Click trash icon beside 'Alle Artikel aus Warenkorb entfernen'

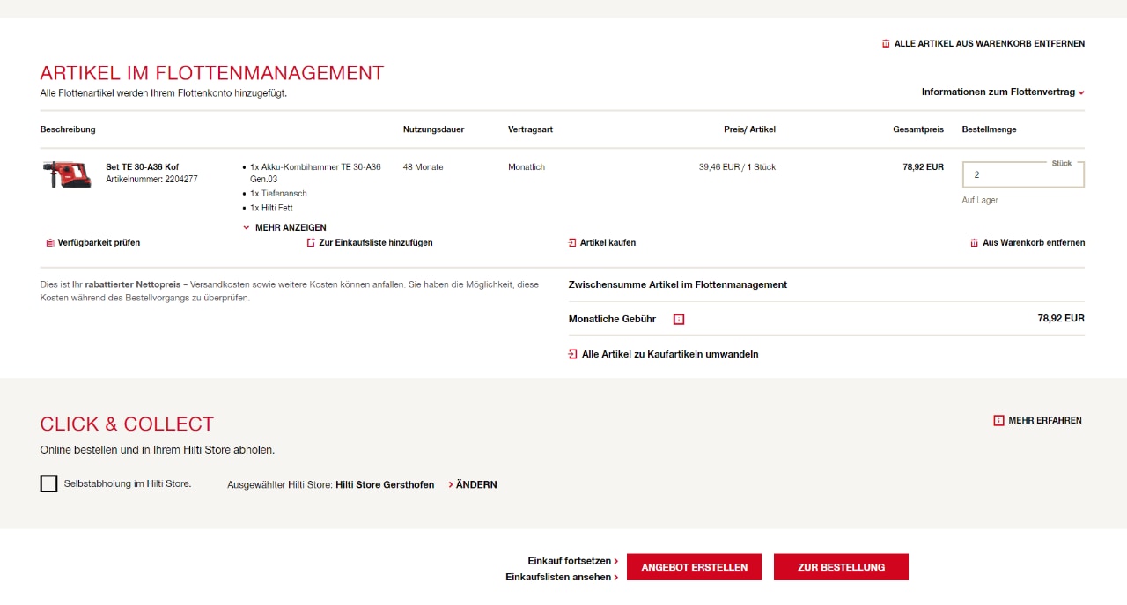[x=886, y=44]
